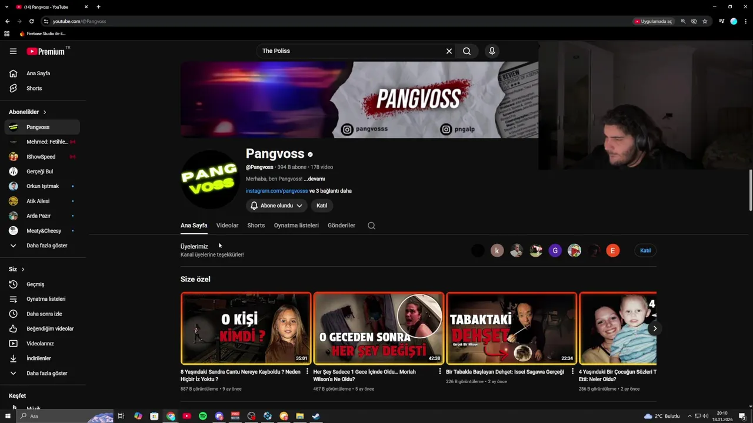Bookmark this page with star icon

coord(705,21)
